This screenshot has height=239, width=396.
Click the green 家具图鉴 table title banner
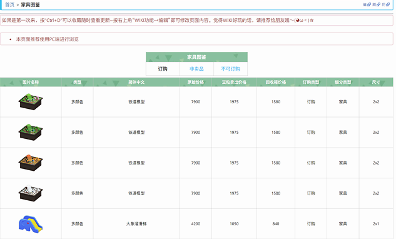tap(196, 57)
